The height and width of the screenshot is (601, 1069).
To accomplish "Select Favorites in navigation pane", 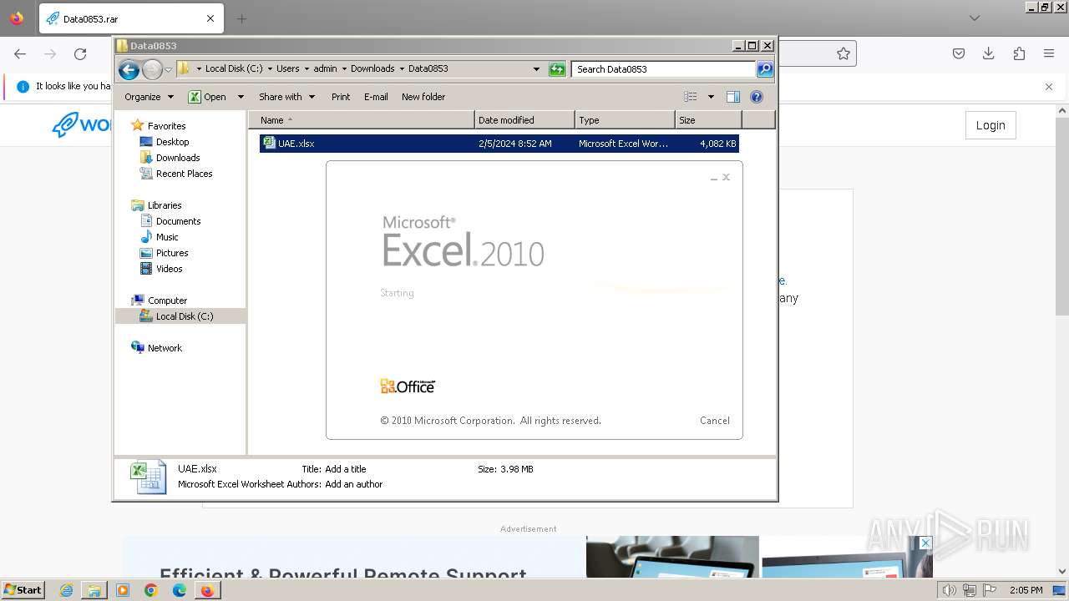I will 166,126.
